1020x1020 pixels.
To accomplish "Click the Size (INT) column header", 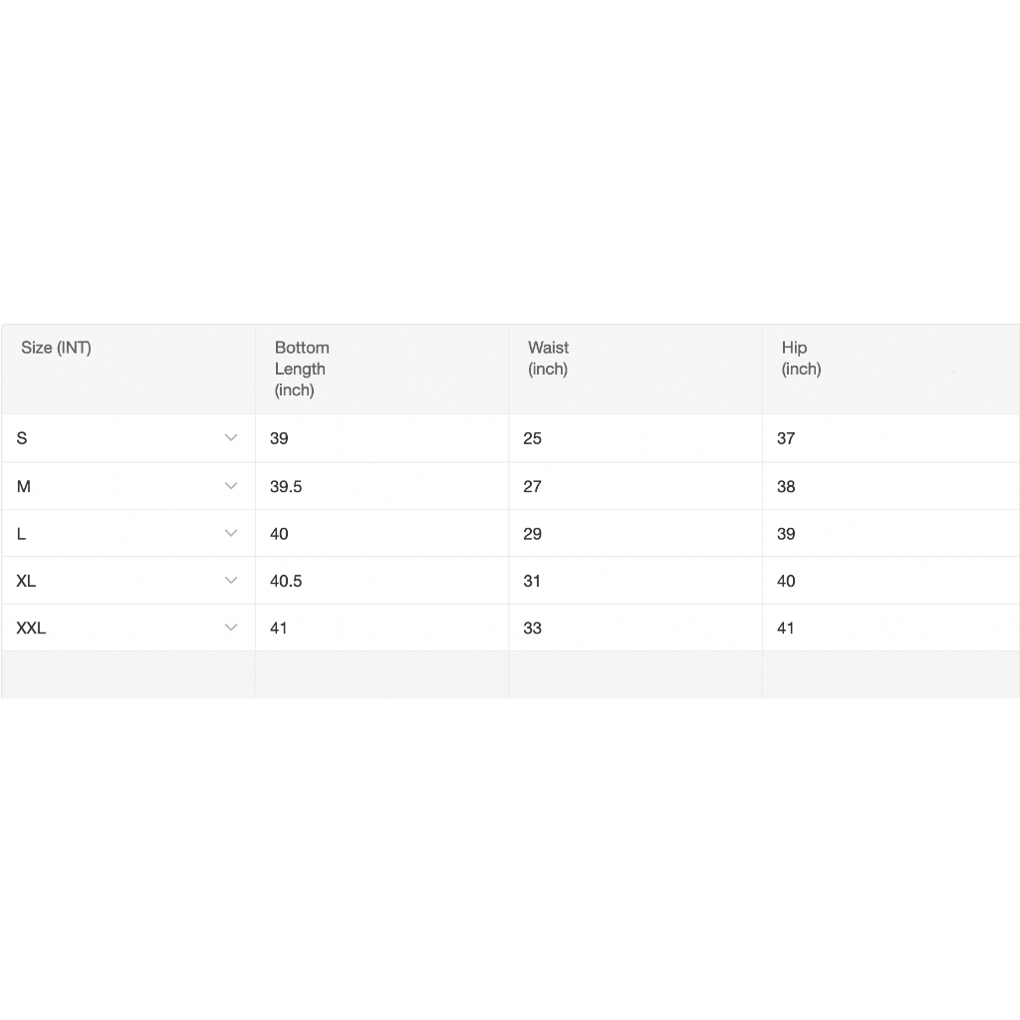I will pyautogui.click(x=56, y=348).
